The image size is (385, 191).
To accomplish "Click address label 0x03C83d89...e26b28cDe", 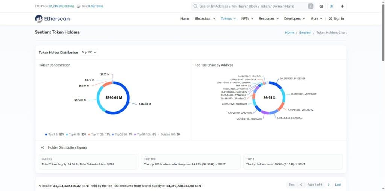I will point(300,110).
